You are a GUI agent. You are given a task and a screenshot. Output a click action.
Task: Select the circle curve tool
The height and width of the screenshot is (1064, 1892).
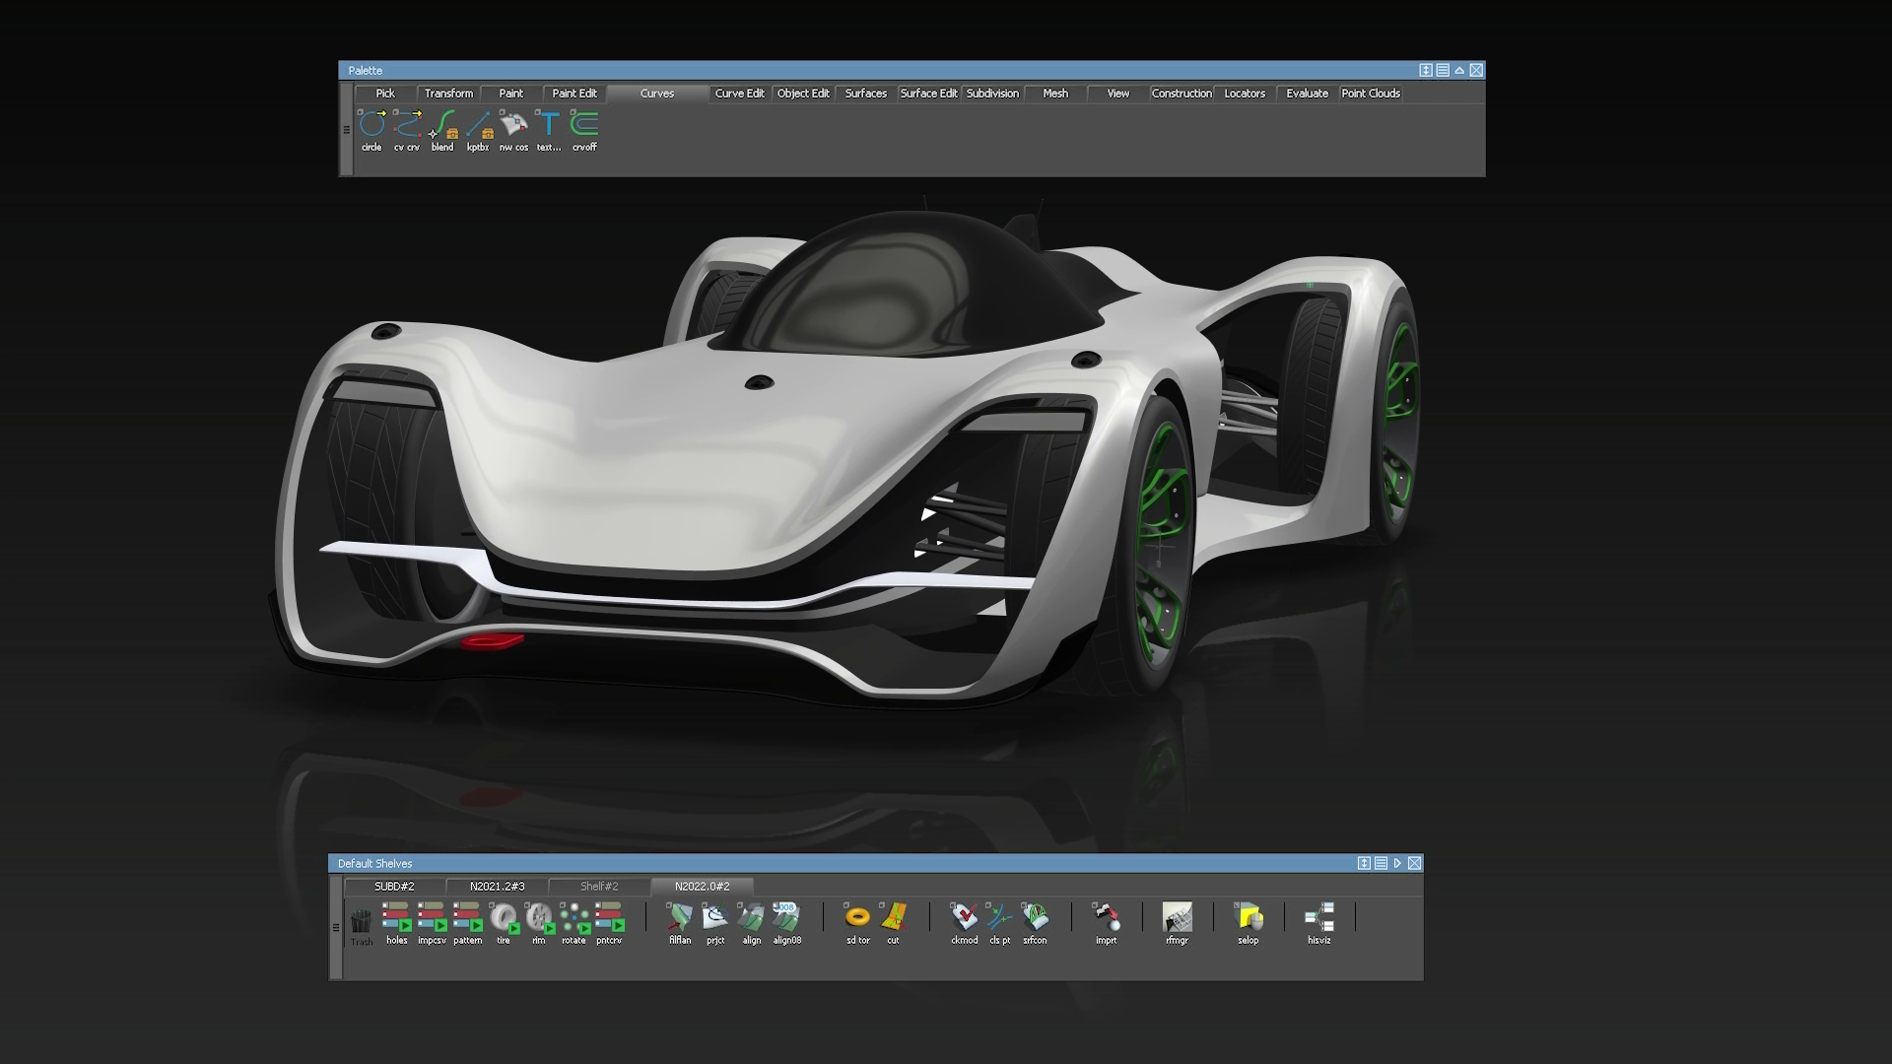[372, 125]
